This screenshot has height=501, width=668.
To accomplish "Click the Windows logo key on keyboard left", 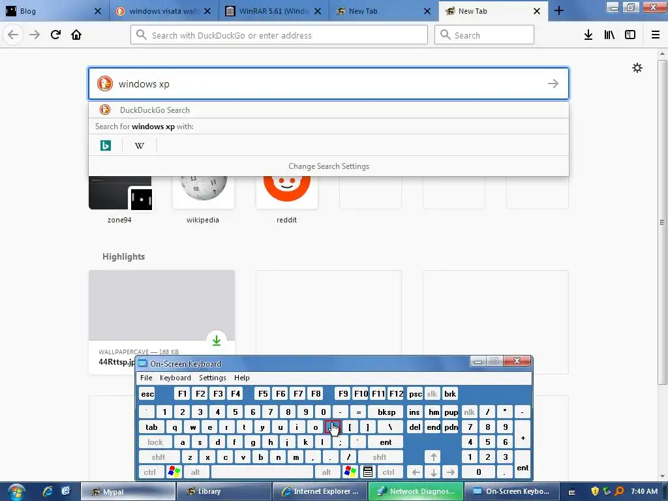I will pos(174,472).
